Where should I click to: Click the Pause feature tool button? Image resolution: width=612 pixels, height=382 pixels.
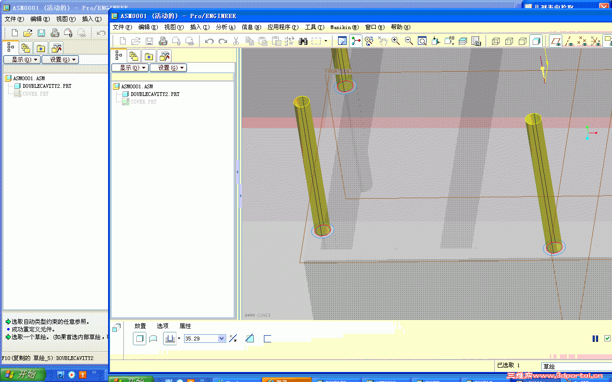[595, 339]
